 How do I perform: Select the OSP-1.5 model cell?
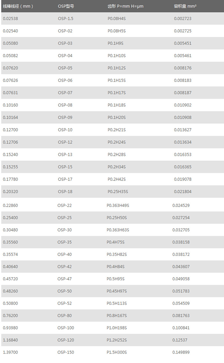66,19
